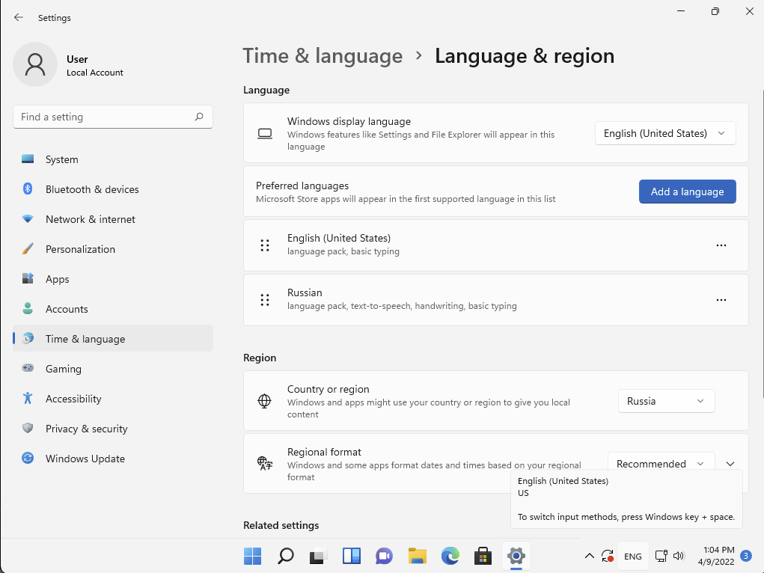The height and width of the screenshot is (573, 764).
Task: Click the volume speaker tray icon
Action: [679, 556]
